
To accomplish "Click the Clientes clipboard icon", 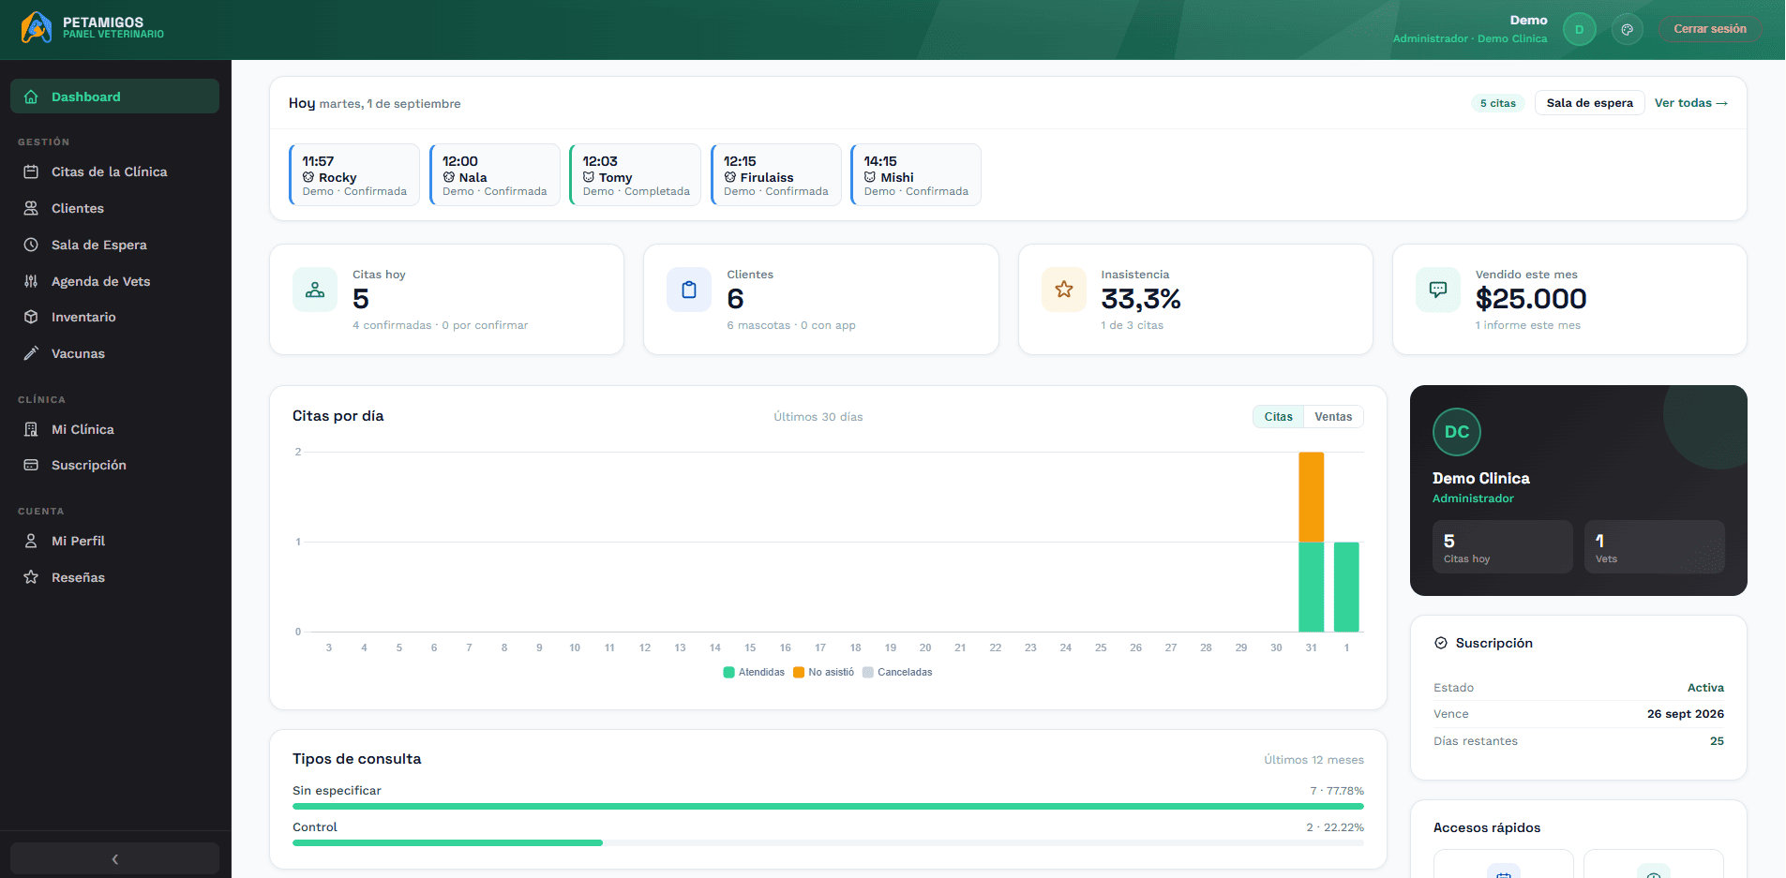I will point(689,290).
